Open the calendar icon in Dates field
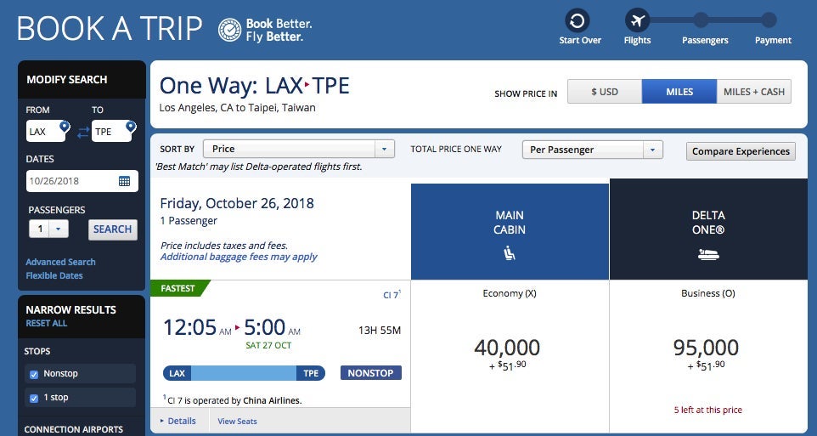 (x=124, y=181)
